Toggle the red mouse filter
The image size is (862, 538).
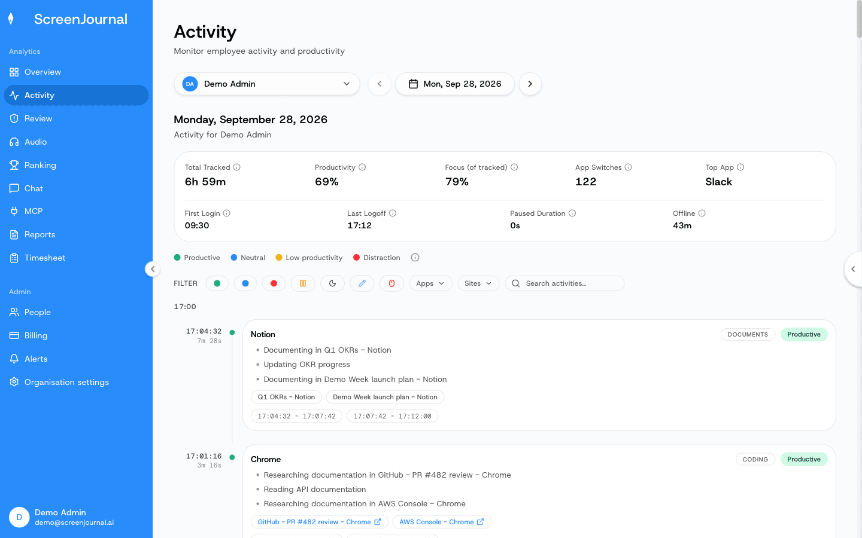pyautogui.click(x=392, y=283)
